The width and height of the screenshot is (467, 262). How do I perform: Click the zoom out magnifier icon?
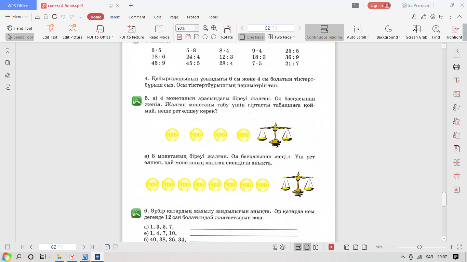205,28
